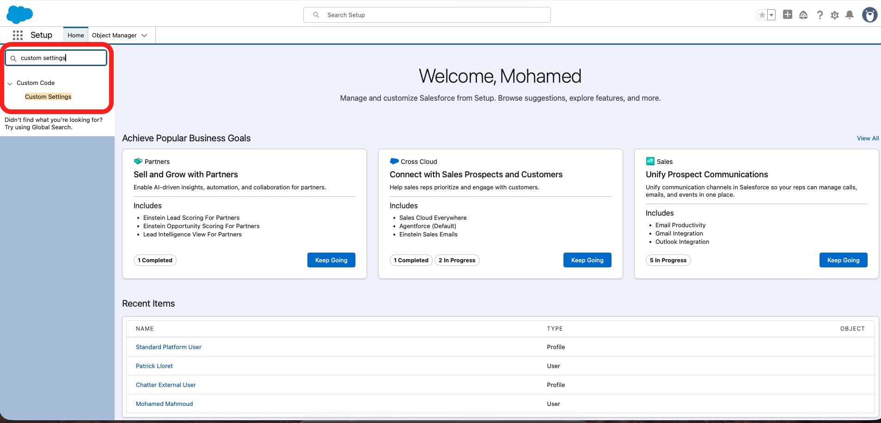881x423 pixels.
Task: Click the Favorites star icon
Action: (x=762, y=15)
